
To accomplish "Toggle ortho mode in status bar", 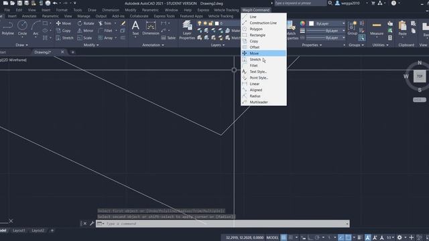I will point(310,238).
